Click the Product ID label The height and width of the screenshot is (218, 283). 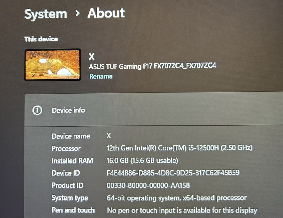point(67,185)
